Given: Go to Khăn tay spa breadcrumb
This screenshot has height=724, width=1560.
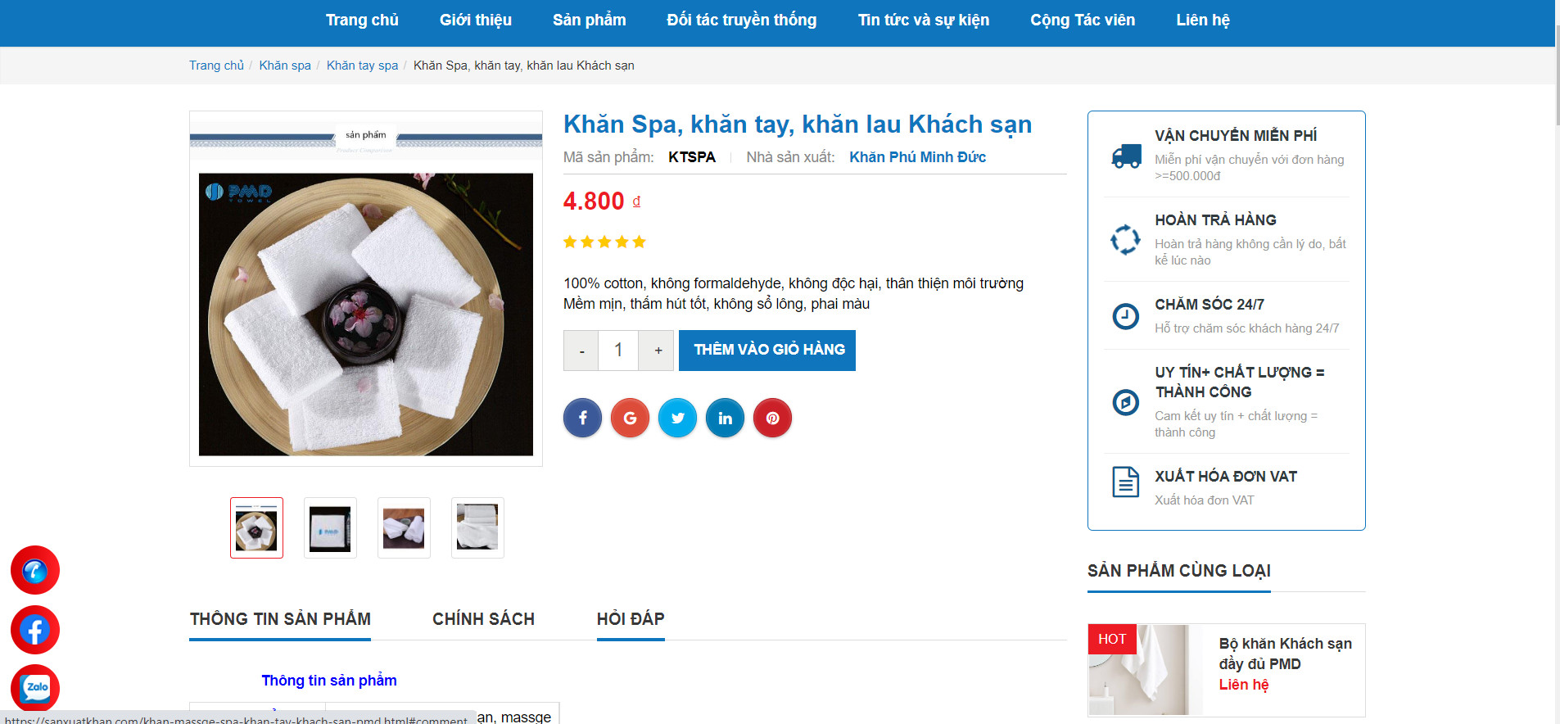Looking at the screenshot, I should pos(362,66).
